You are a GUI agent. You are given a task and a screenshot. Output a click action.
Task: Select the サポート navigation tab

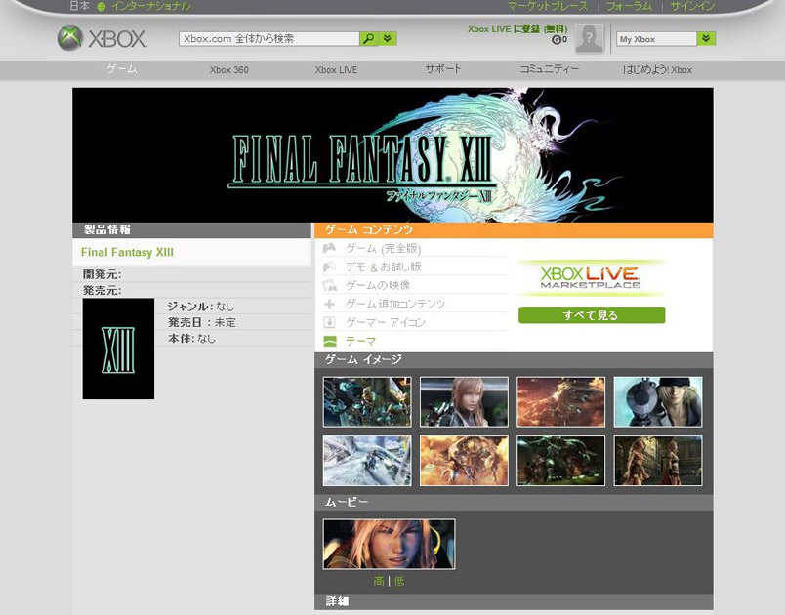click(443, 69)
